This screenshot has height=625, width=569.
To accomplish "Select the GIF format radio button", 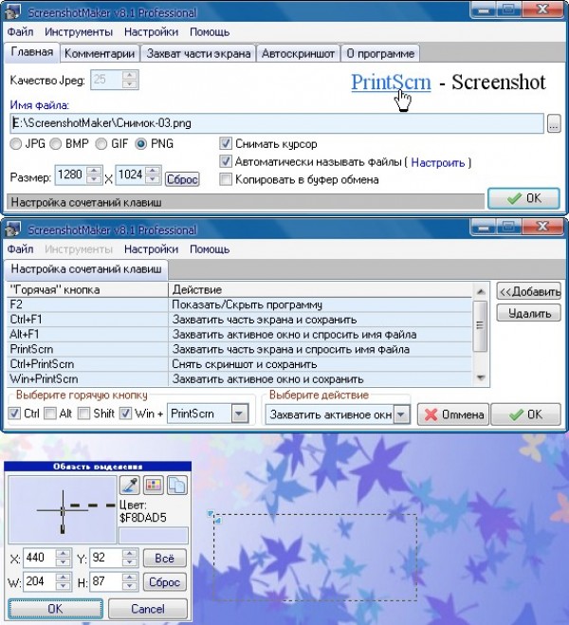I will [x=101, y=144].
